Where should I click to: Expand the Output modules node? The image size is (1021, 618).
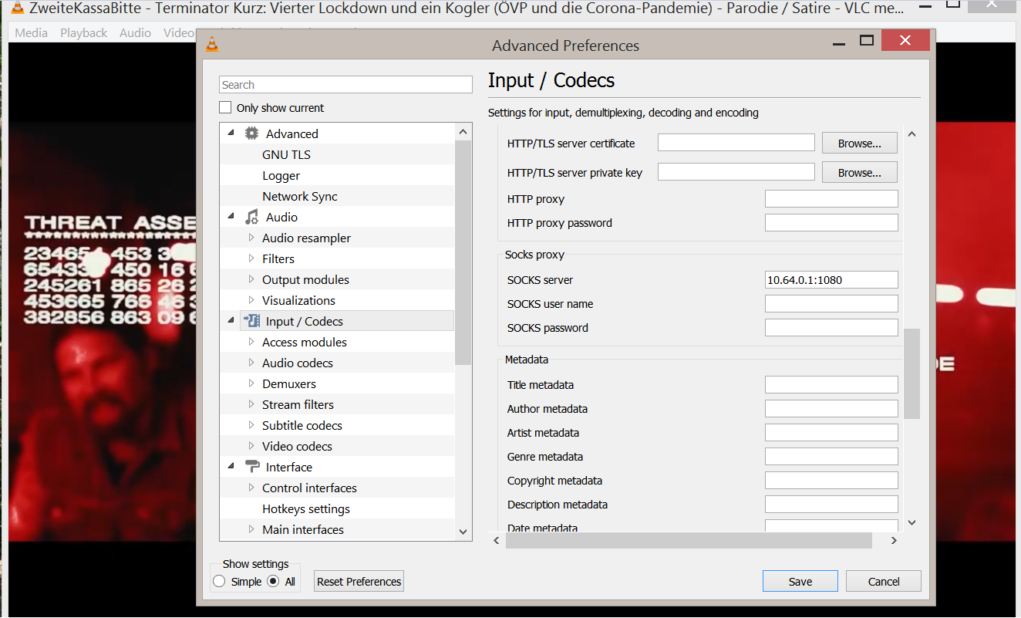coord(251,279)
